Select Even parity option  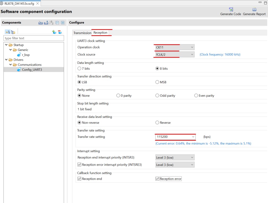(x=196, y=95)
